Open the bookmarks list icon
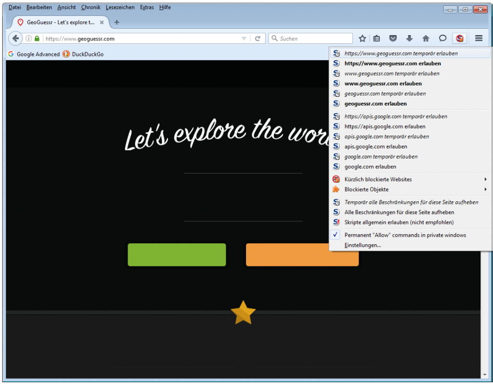 pyautogui.click(x=376, y=39)
